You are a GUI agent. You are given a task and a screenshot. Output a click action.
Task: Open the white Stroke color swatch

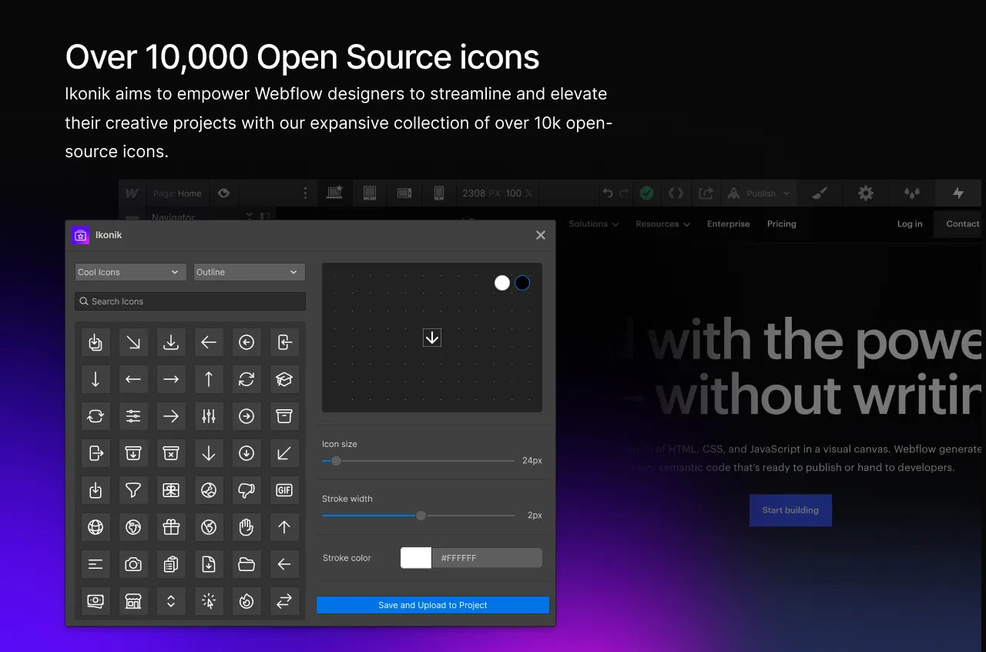tap(416, 558)
